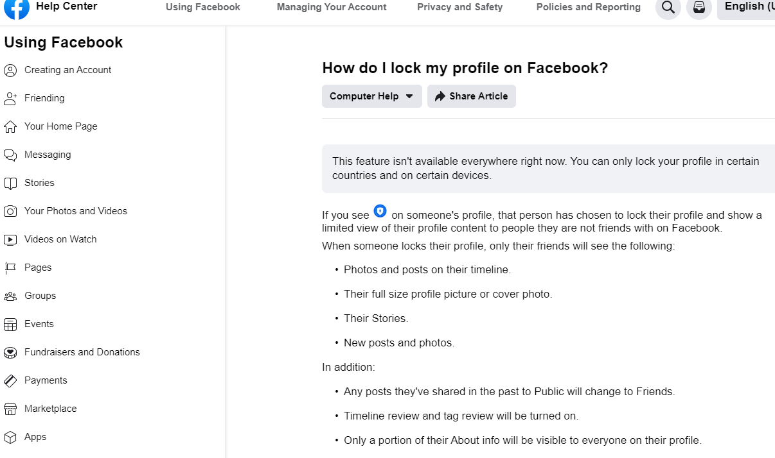Select Videos on Watch in sidebar

60,239
